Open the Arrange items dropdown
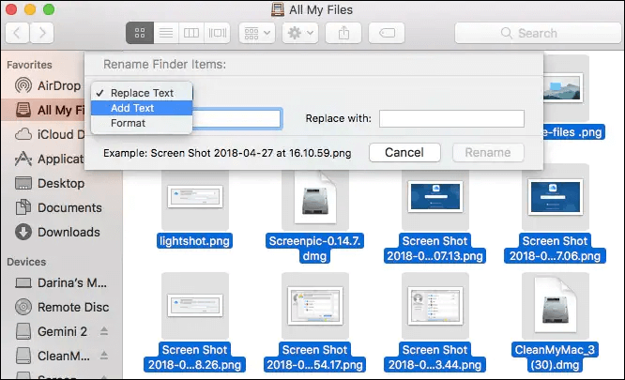This screenshot has width=625, height=380. (x=256, y=33)
